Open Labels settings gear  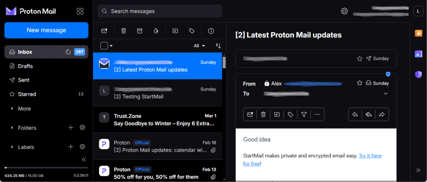pos(83,147)
